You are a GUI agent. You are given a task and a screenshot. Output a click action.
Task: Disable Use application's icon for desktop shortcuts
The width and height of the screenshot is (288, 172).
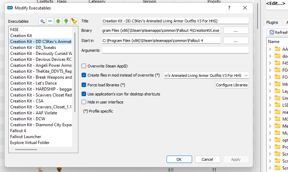point(84,94)
